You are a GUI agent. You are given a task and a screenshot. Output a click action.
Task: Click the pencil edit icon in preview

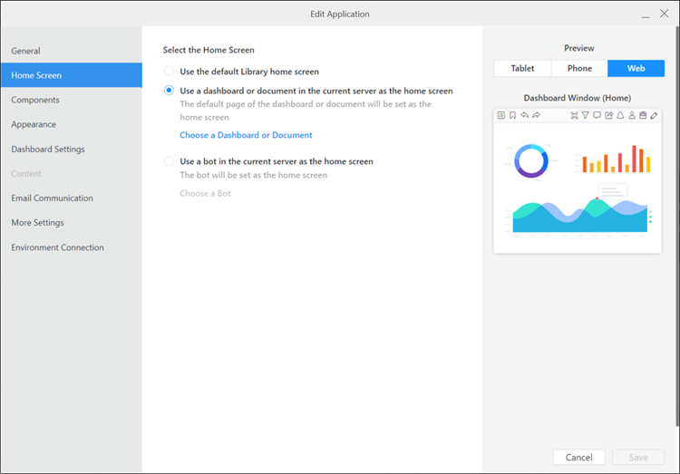tap(654, 116)
